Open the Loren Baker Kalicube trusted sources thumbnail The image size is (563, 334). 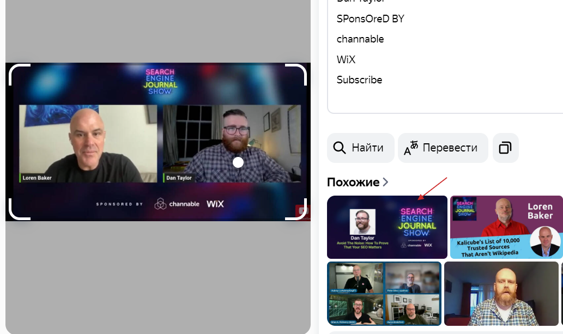coord(506,227)
